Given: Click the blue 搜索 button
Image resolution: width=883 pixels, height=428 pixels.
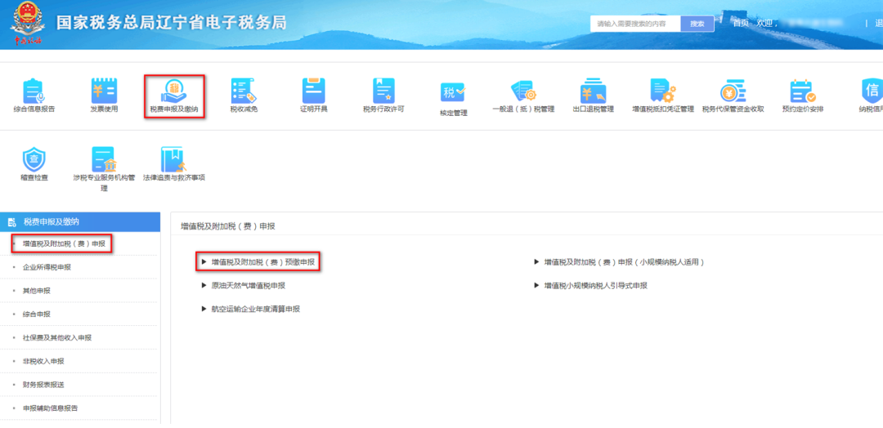Looking at the screenshot, I should coord(697,25).
